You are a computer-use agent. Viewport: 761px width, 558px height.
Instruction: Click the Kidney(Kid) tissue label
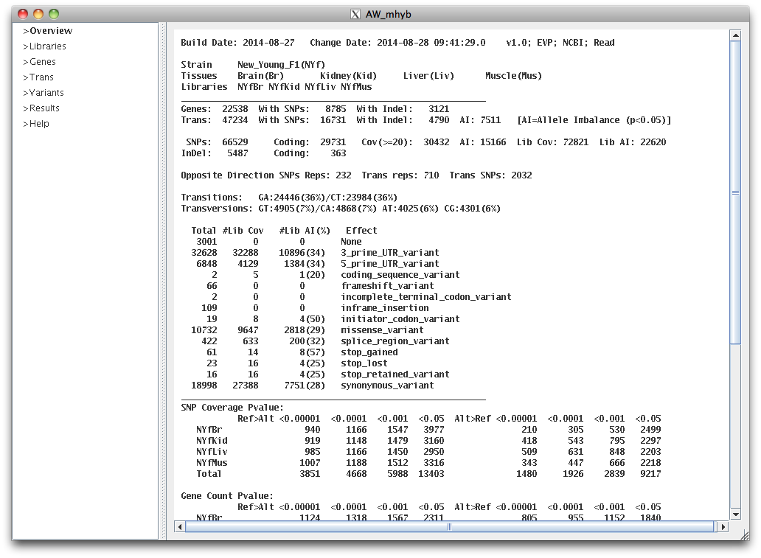coord(349,76)
